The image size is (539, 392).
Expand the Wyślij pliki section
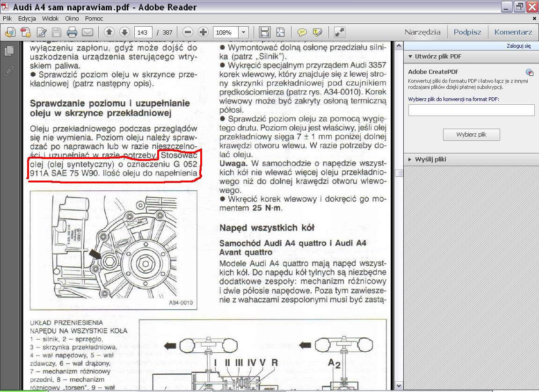click(x=410, y=160)
